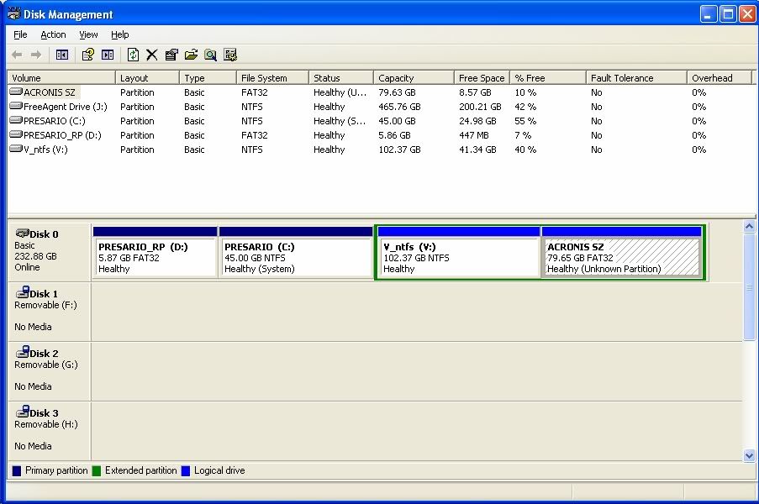Click the Extended partition legend color swatch
759x504 pixels.
[x=97, y=470]
